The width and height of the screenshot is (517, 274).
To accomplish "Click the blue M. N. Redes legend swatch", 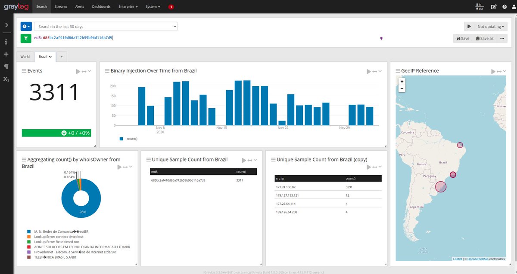I will point(29,232).
